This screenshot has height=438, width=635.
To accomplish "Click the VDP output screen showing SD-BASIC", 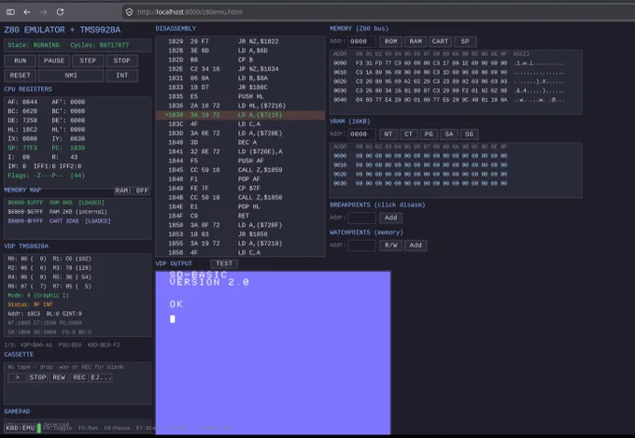I will [x=273, y=353].
